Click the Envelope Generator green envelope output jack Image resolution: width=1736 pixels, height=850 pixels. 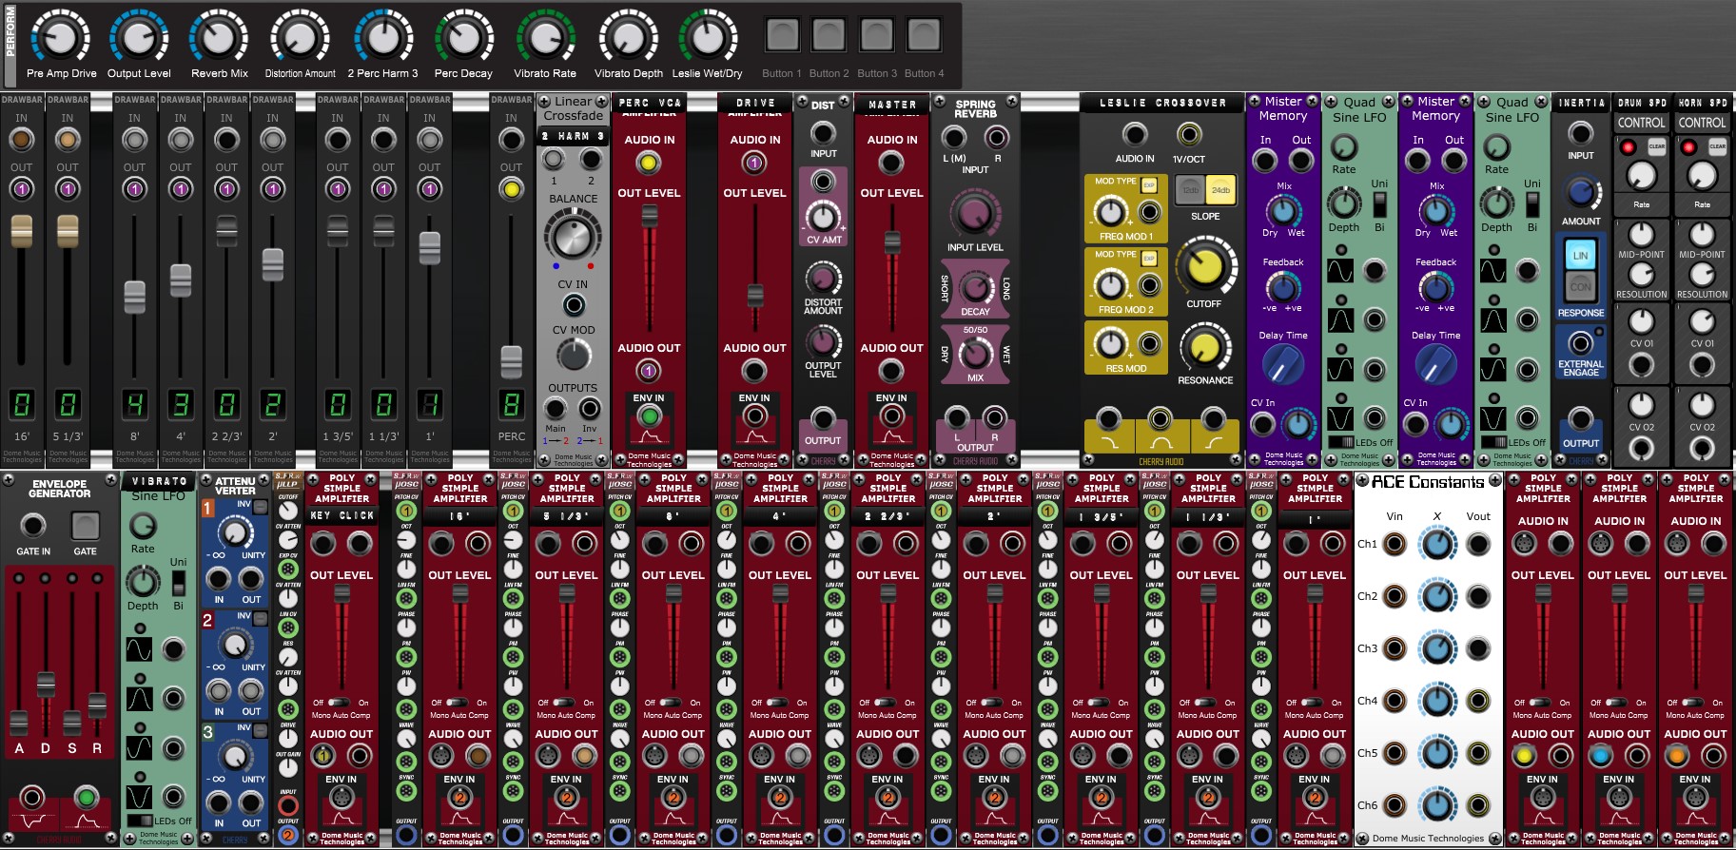coord(87,797)
